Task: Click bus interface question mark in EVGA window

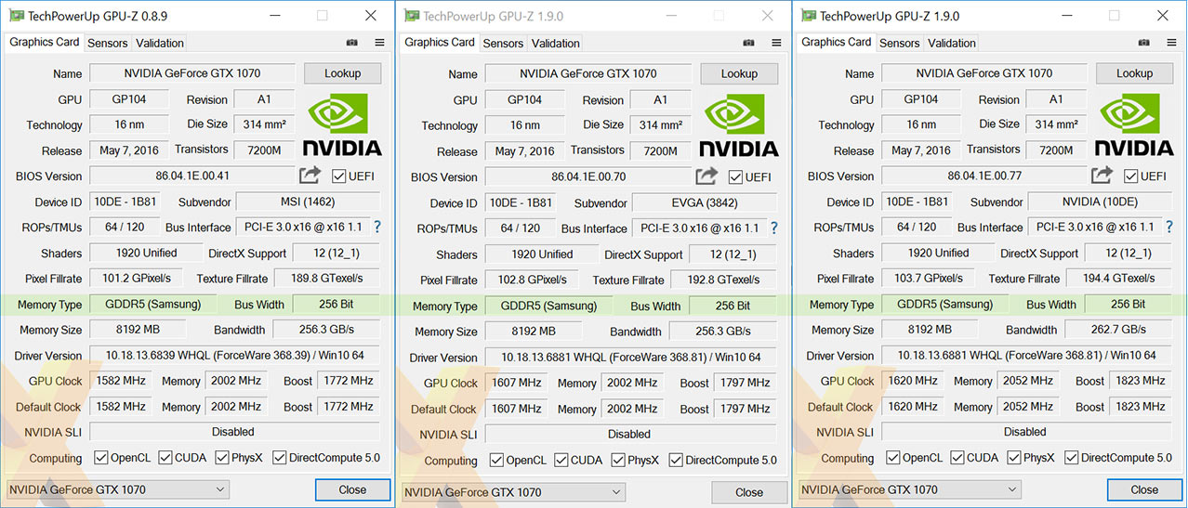Action: coord(773,228)
